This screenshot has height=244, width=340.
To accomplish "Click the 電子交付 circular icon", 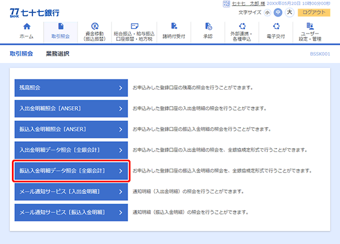I will (x=276, y=26).
